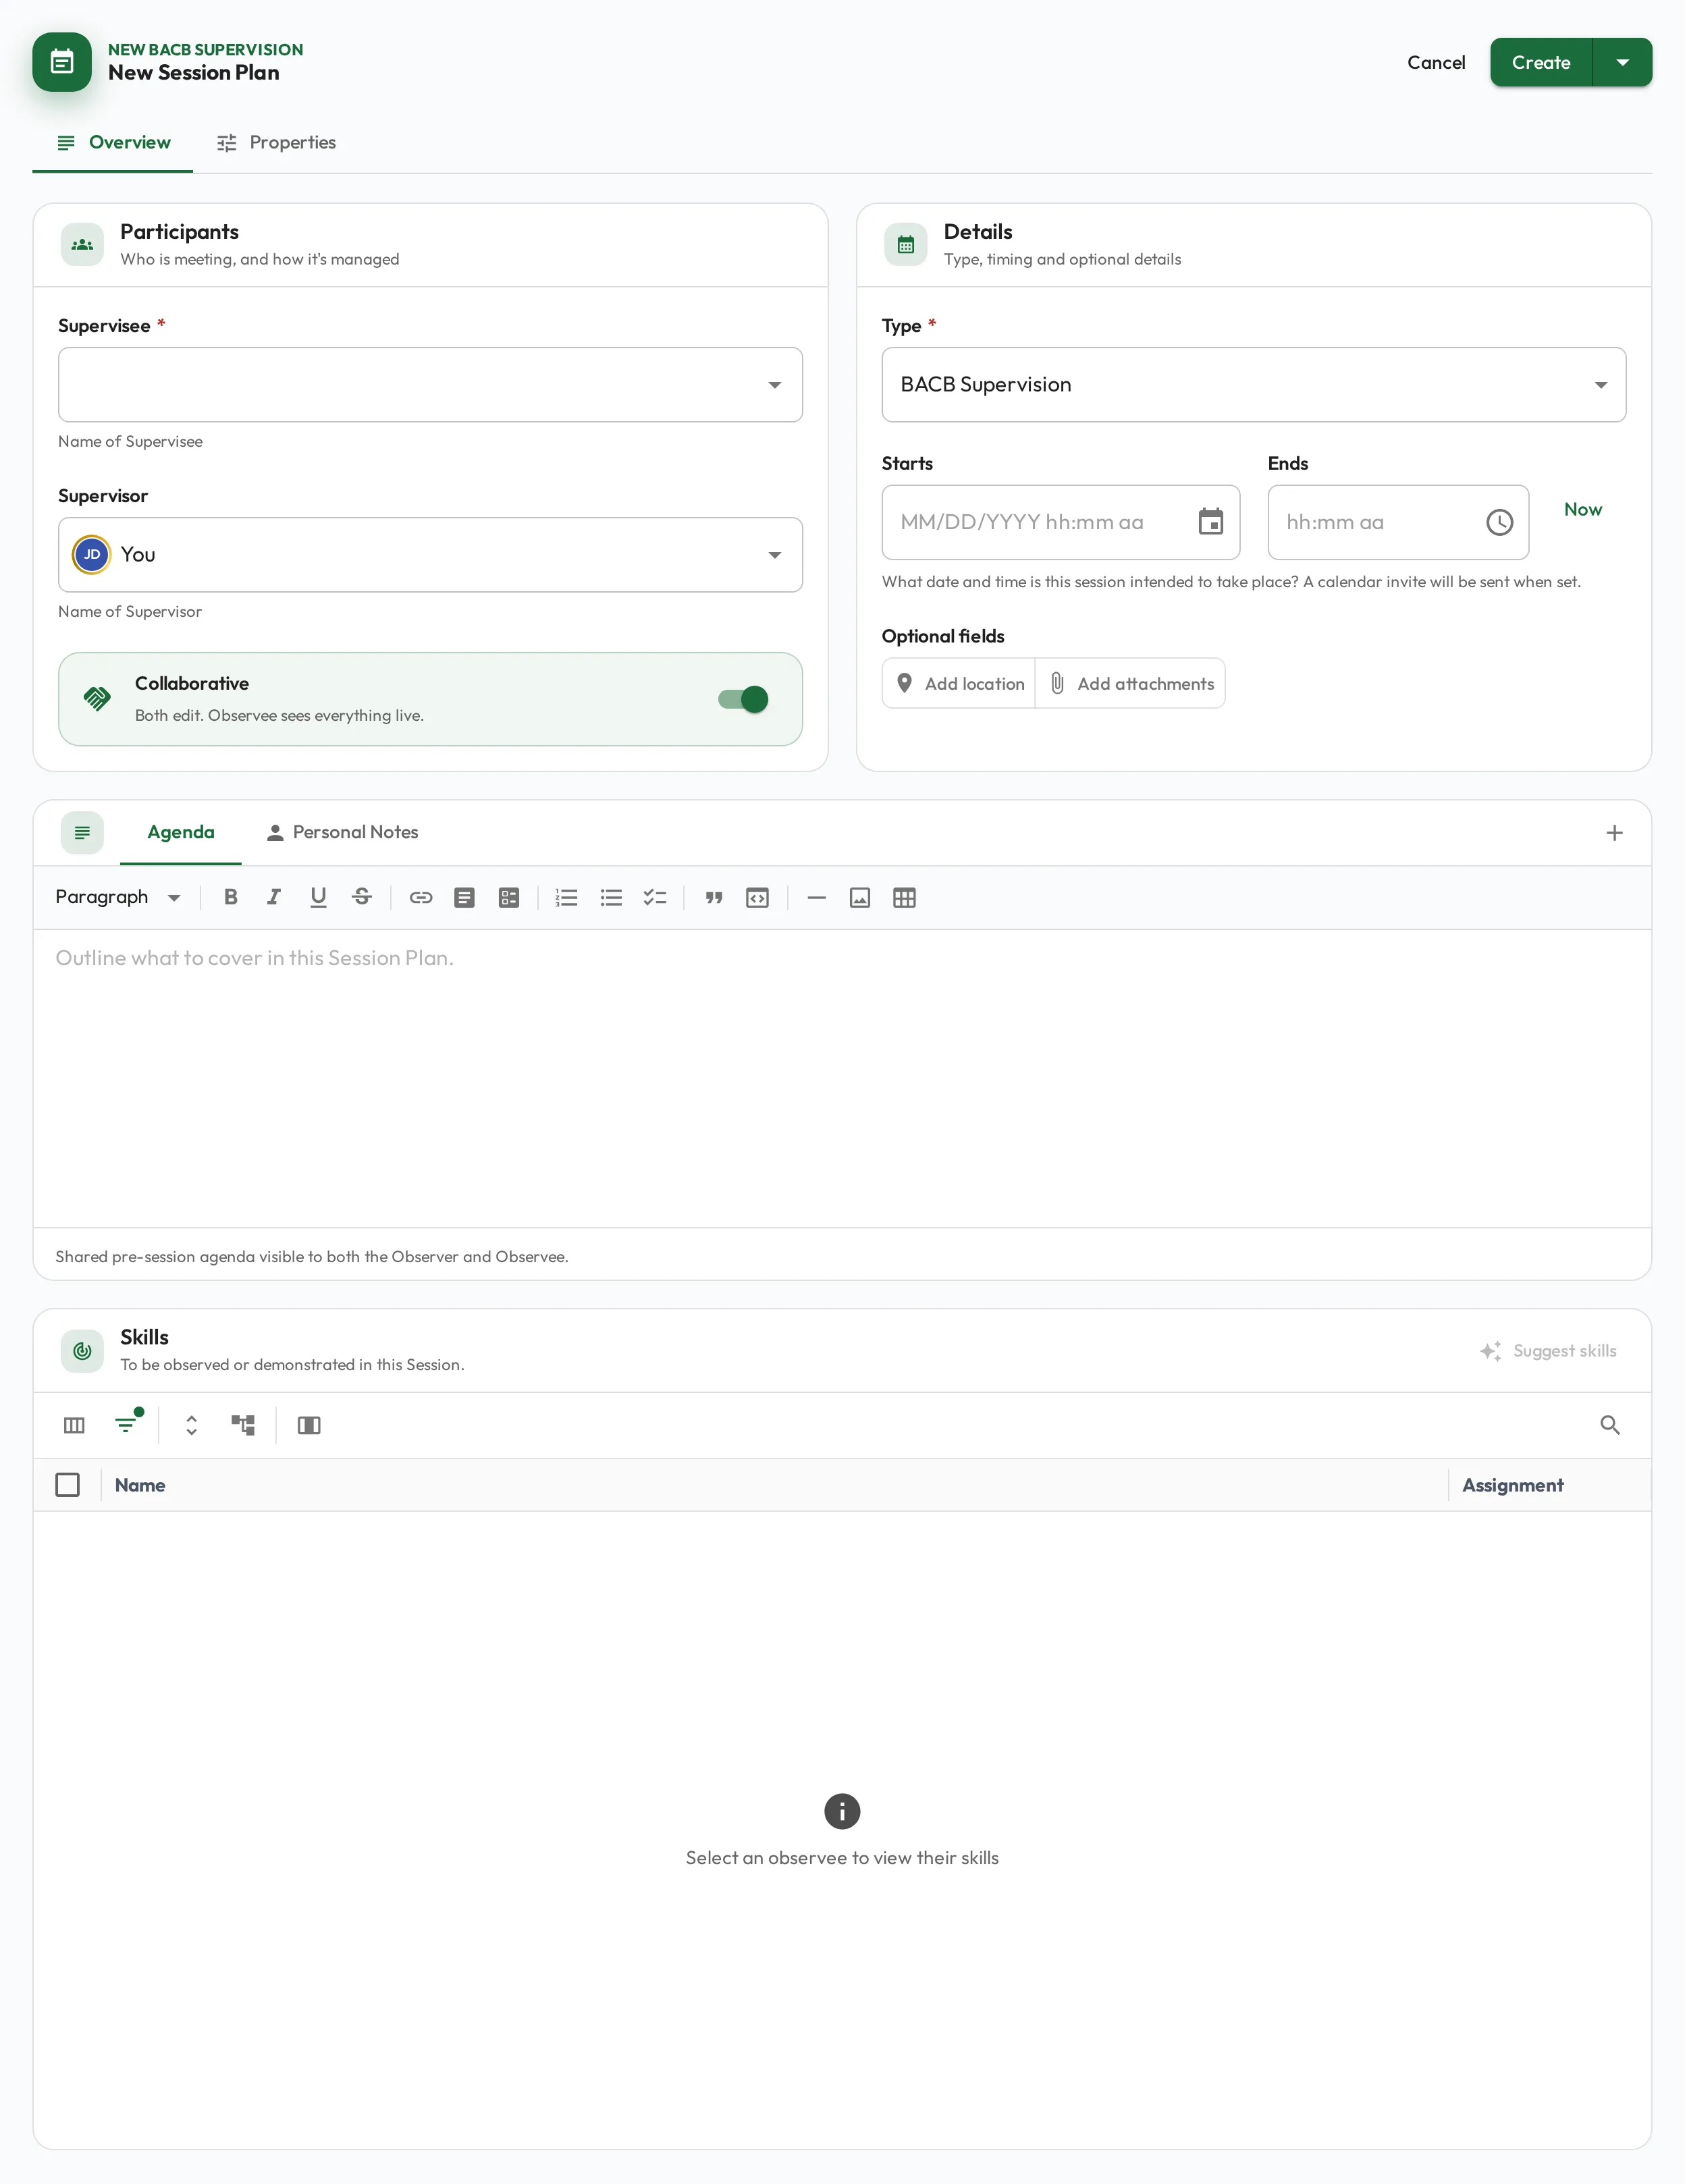Expand or collapse all skills rows

[x=191, y=1425]
